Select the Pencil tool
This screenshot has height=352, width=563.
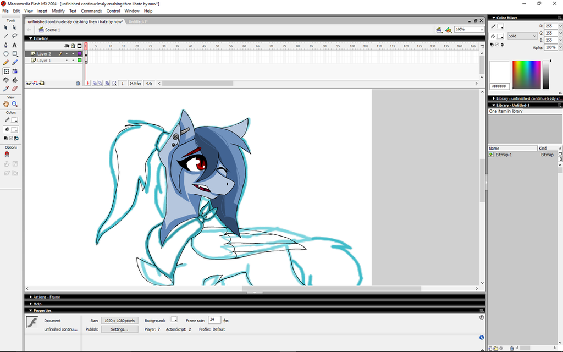pyautogui.click(x=5, y=62)
